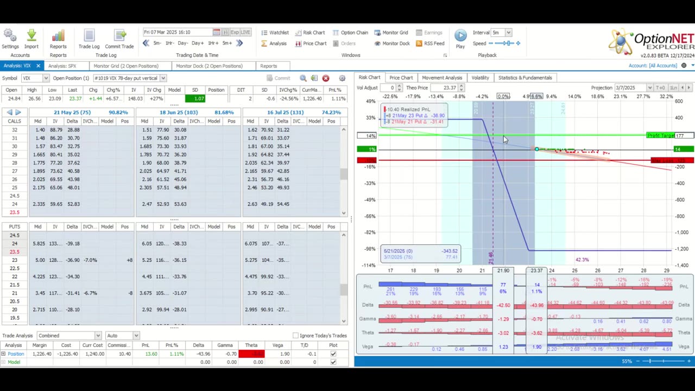695x391 pixels.
Task: Open the Trade Log icon
Action: coord(89,36)
